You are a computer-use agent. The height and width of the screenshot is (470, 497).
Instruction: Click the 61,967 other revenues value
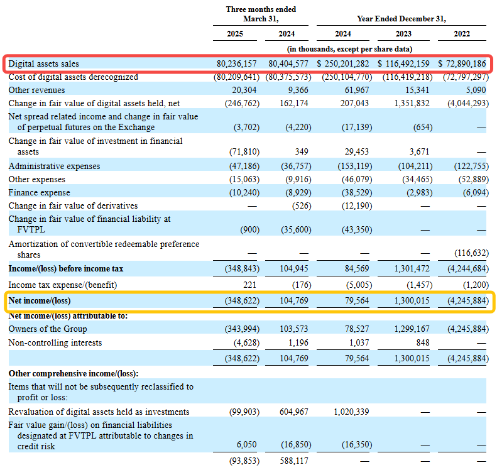pyautogui.click(x=357, y=90)
